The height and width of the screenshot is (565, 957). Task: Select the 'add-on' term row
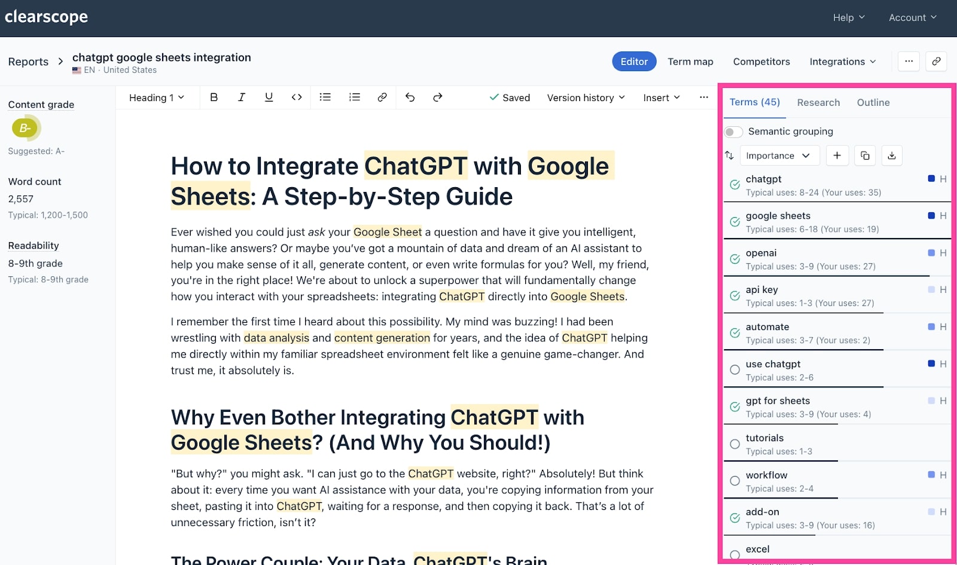[x=837, y=518]
